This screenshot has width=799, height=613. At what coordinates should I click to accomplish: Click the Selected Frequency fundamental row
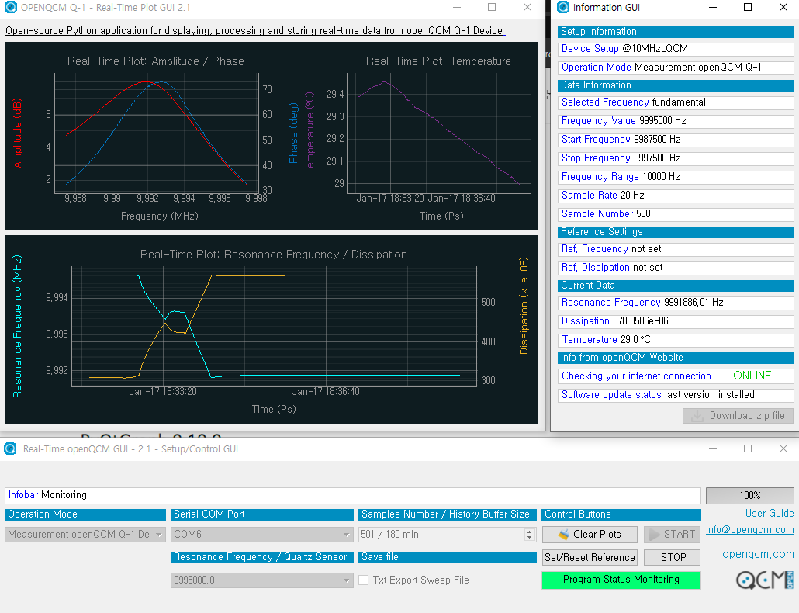click(676, 102)
